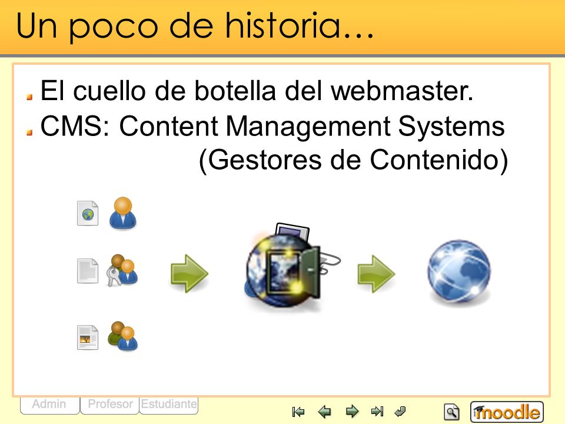Click the Moodle logo button
The image size is (565, 424).
[507, 412]
